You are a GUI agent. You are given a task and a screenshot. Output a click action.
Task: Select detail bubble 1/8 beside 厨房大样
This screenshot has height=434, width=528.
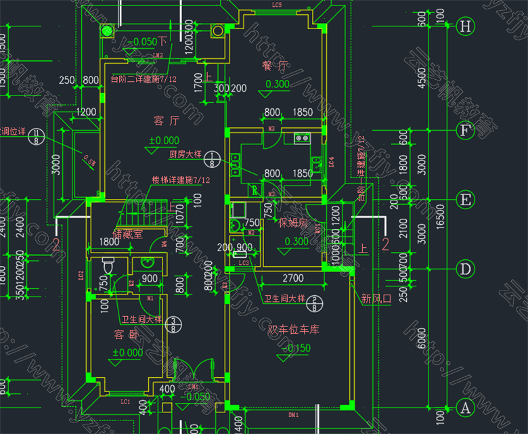(x=212, y=160)
